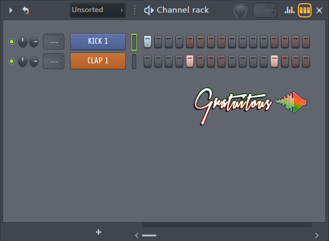Click the horizontal scrollbar handle

[x=149, y=235]
